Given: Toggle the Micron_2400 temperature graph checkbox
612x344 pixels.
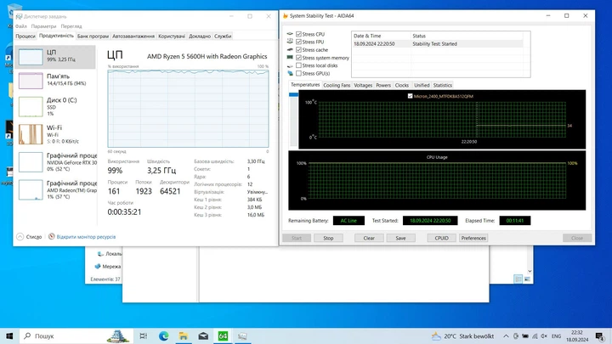Looking at the screenshot, I should 410,96.
